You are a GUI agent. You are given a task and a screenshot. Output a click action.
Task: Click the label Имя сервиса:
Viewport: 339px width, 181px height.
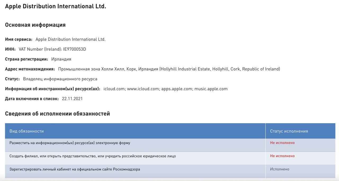[x=19, y=39]
